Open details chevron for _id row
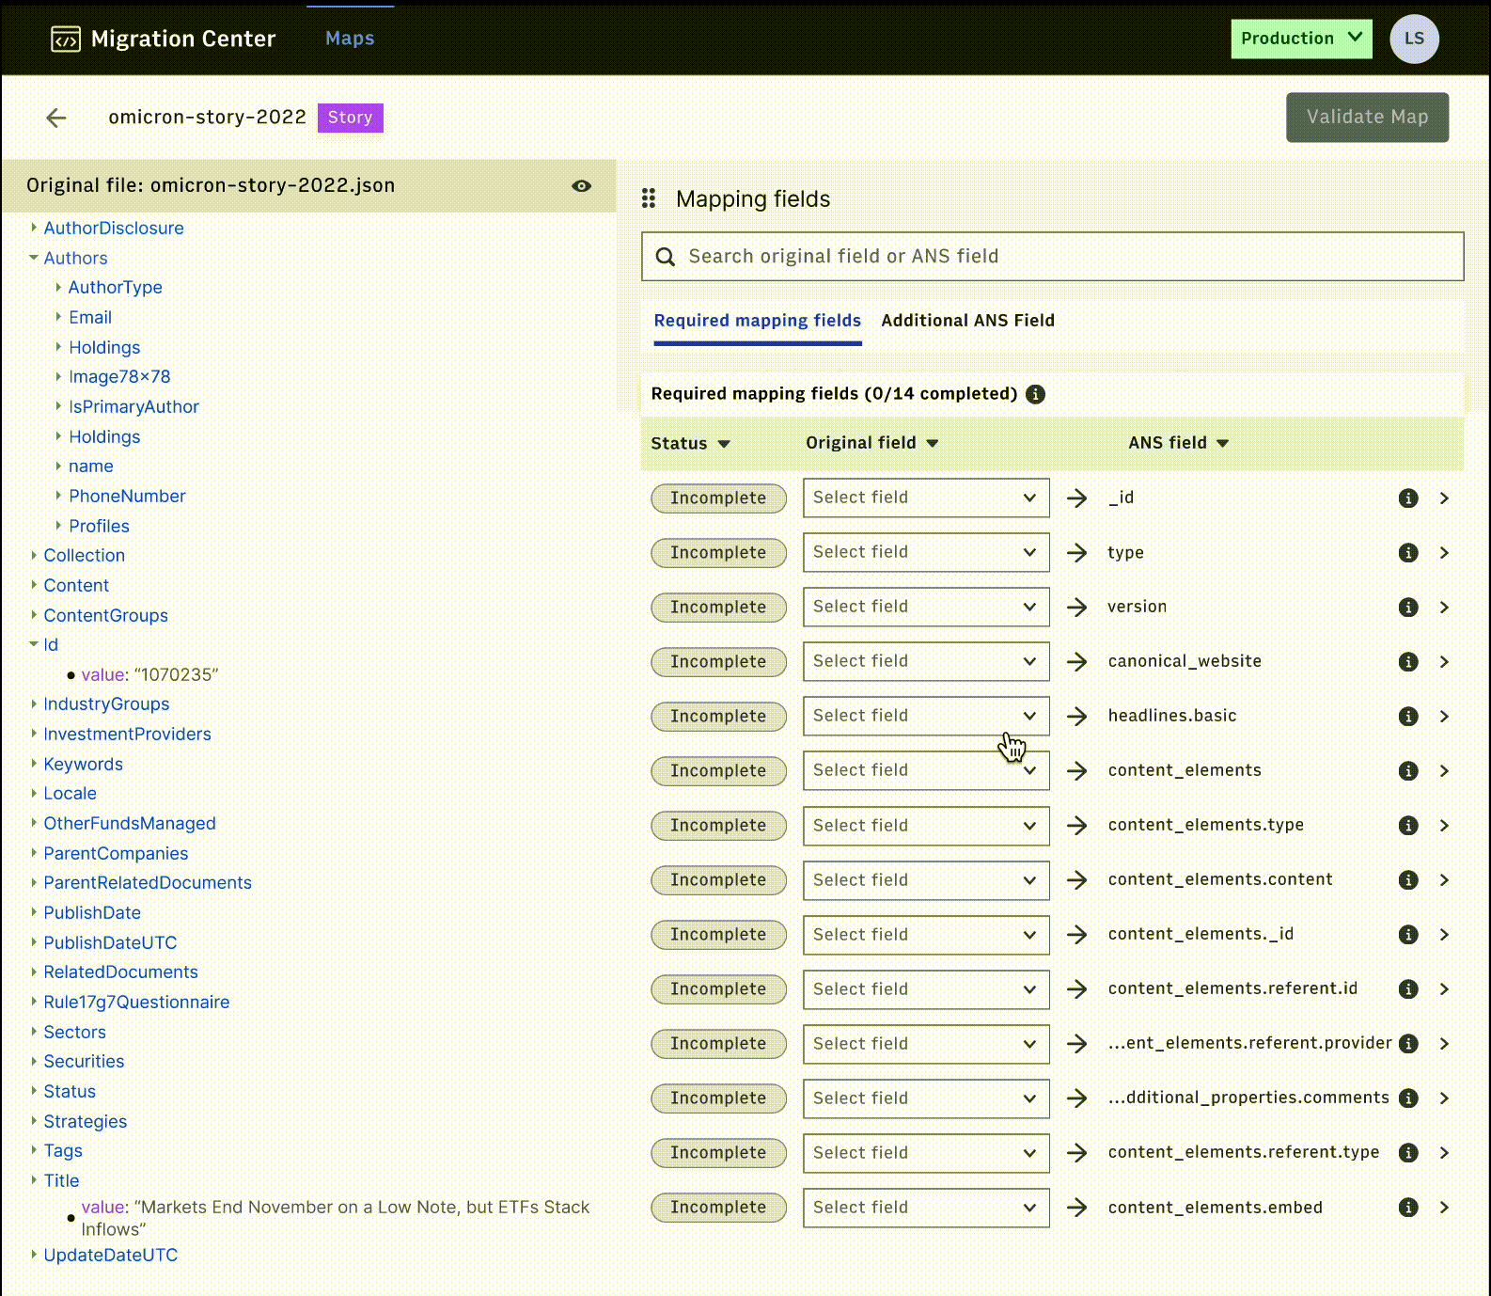The width and height of the screenshot is (1491, 1296). pos(1445,498)
